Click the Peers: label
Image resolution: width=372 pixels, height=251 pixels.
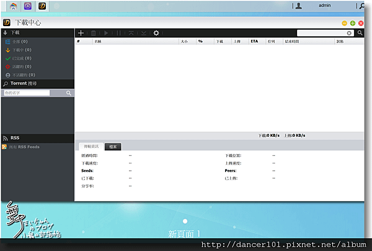[231, 171]
